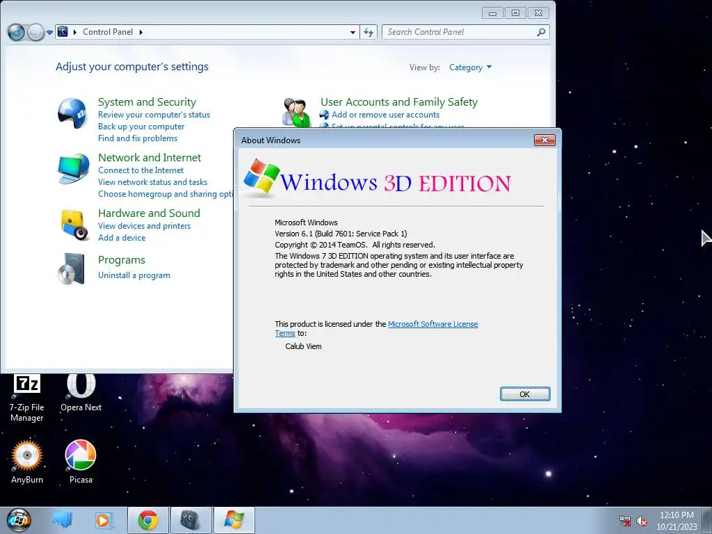712x534 pixels.
Task: Open Windows Explorer taskbar icon
Action: point(62,520)
